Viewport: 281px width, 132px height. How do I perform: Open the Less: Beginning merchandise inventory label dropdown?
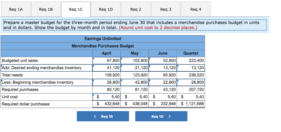point(46,82)
